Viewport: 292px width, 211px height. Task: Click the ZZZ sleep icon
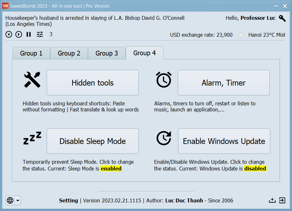coord(32,138)
